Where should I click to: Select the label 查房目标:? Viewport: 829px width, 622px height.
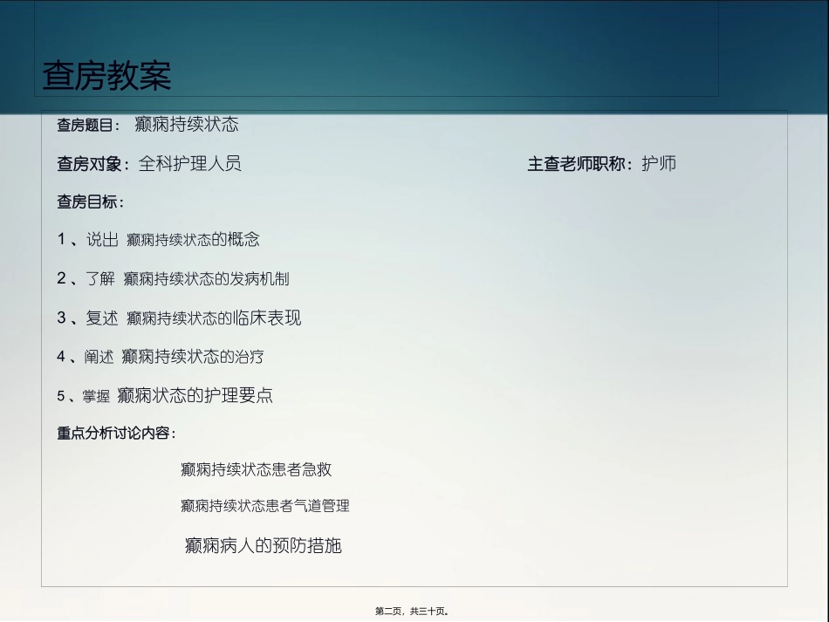point(91,202)
